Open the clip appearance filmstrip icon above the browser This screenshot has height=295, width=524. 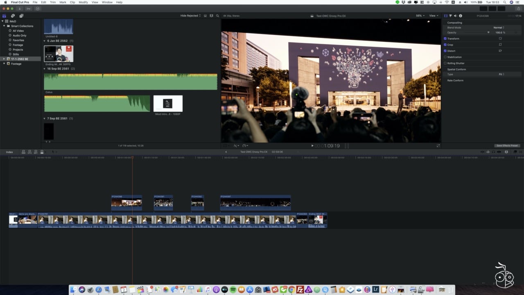(212, 16)
